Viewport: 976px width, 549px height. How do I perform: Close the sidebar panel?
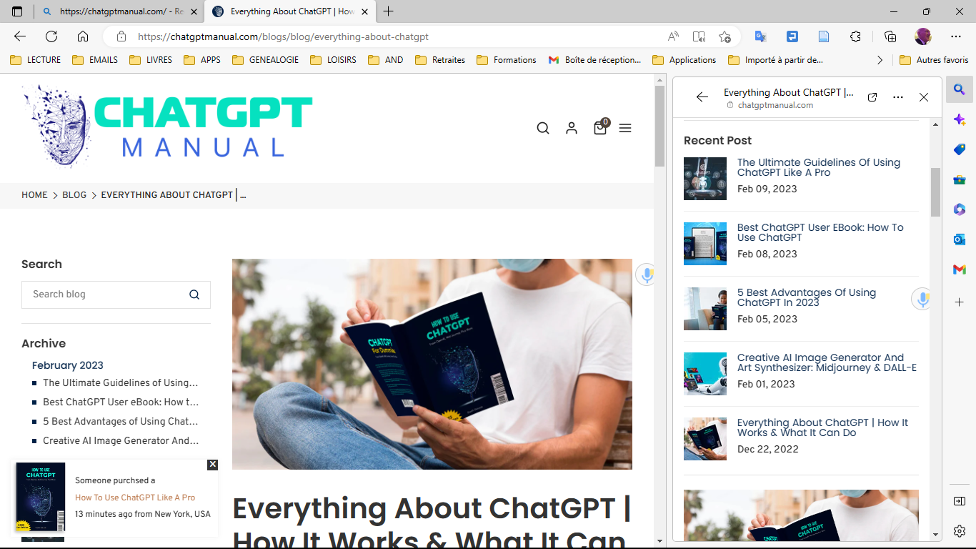924,97
